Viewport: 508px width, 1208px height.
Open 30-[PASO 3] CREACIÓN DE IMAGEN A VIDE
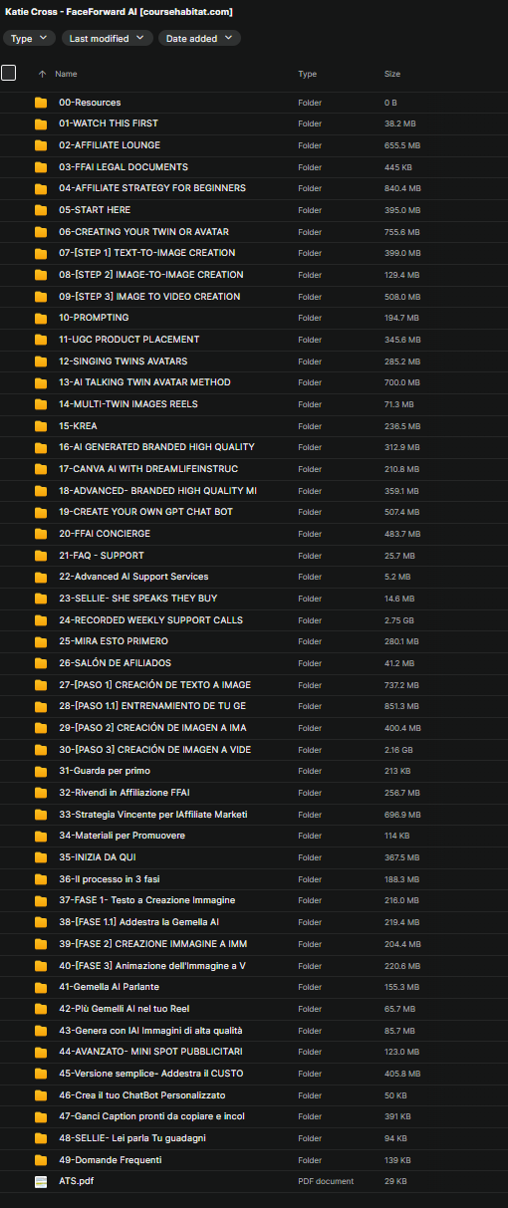(153, 750)
